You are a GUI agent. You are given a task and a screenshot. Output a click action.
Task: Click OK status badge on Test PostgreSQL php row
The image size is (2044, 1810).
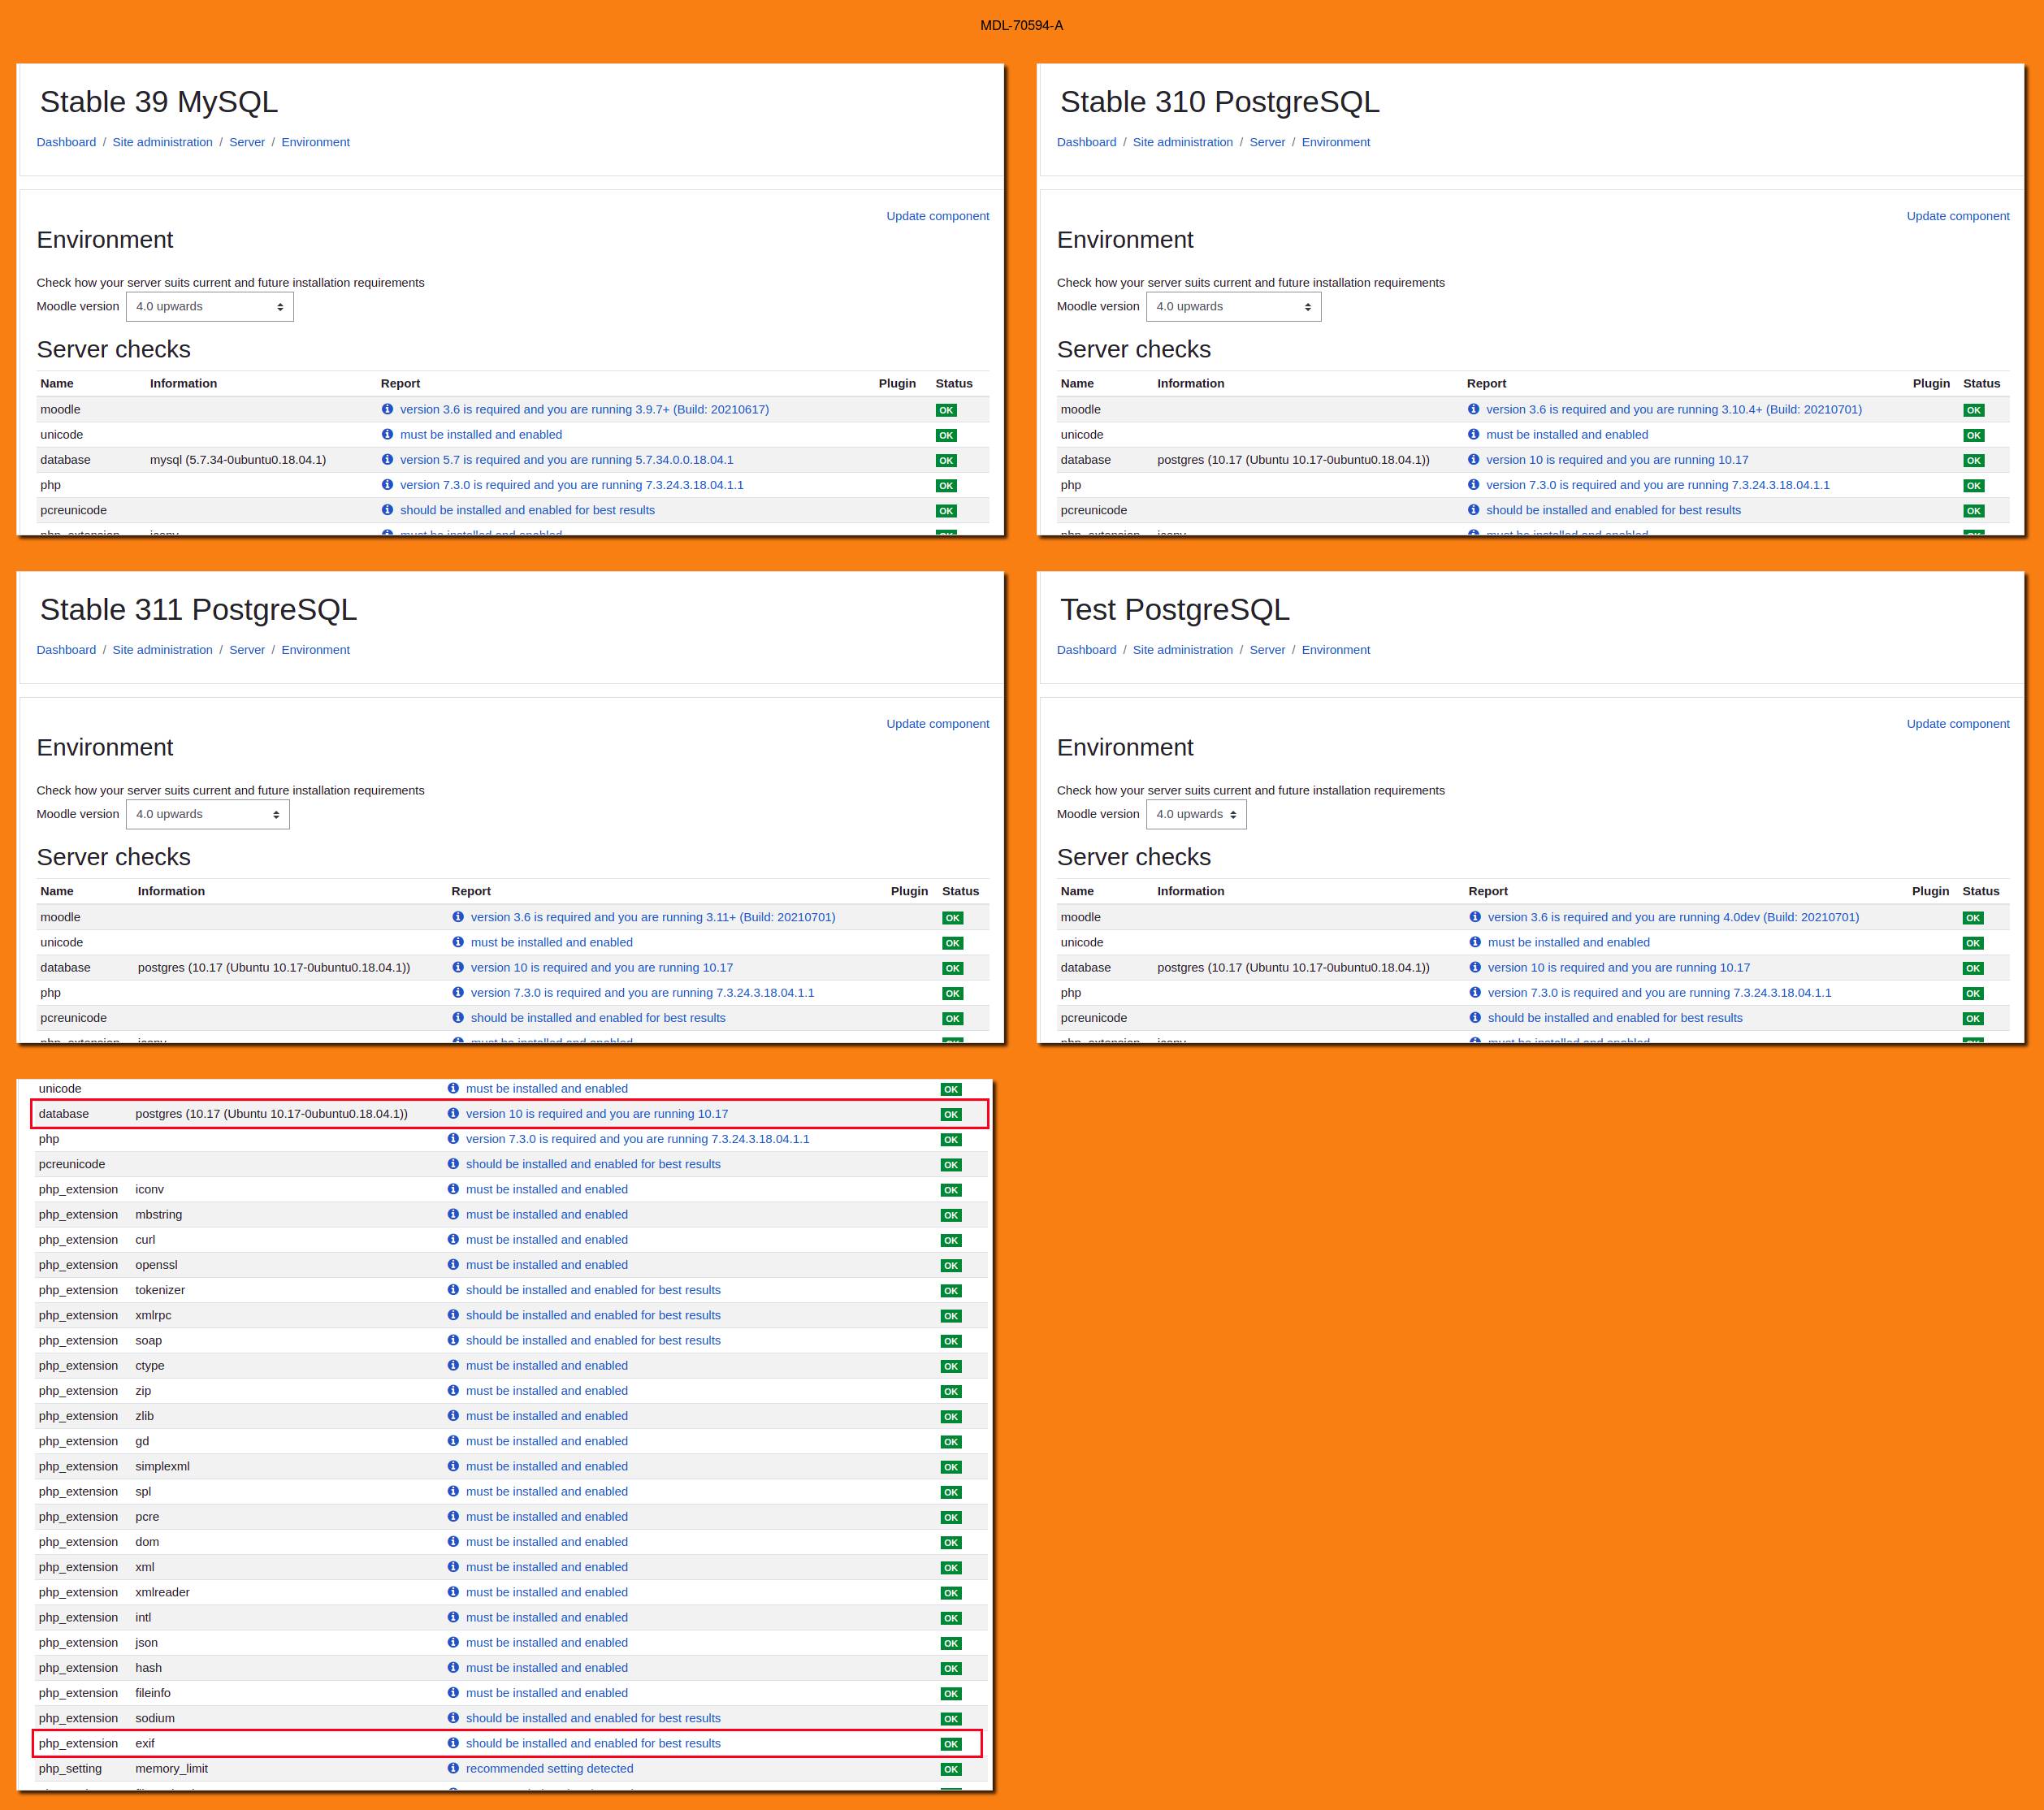coord(1972,993)
